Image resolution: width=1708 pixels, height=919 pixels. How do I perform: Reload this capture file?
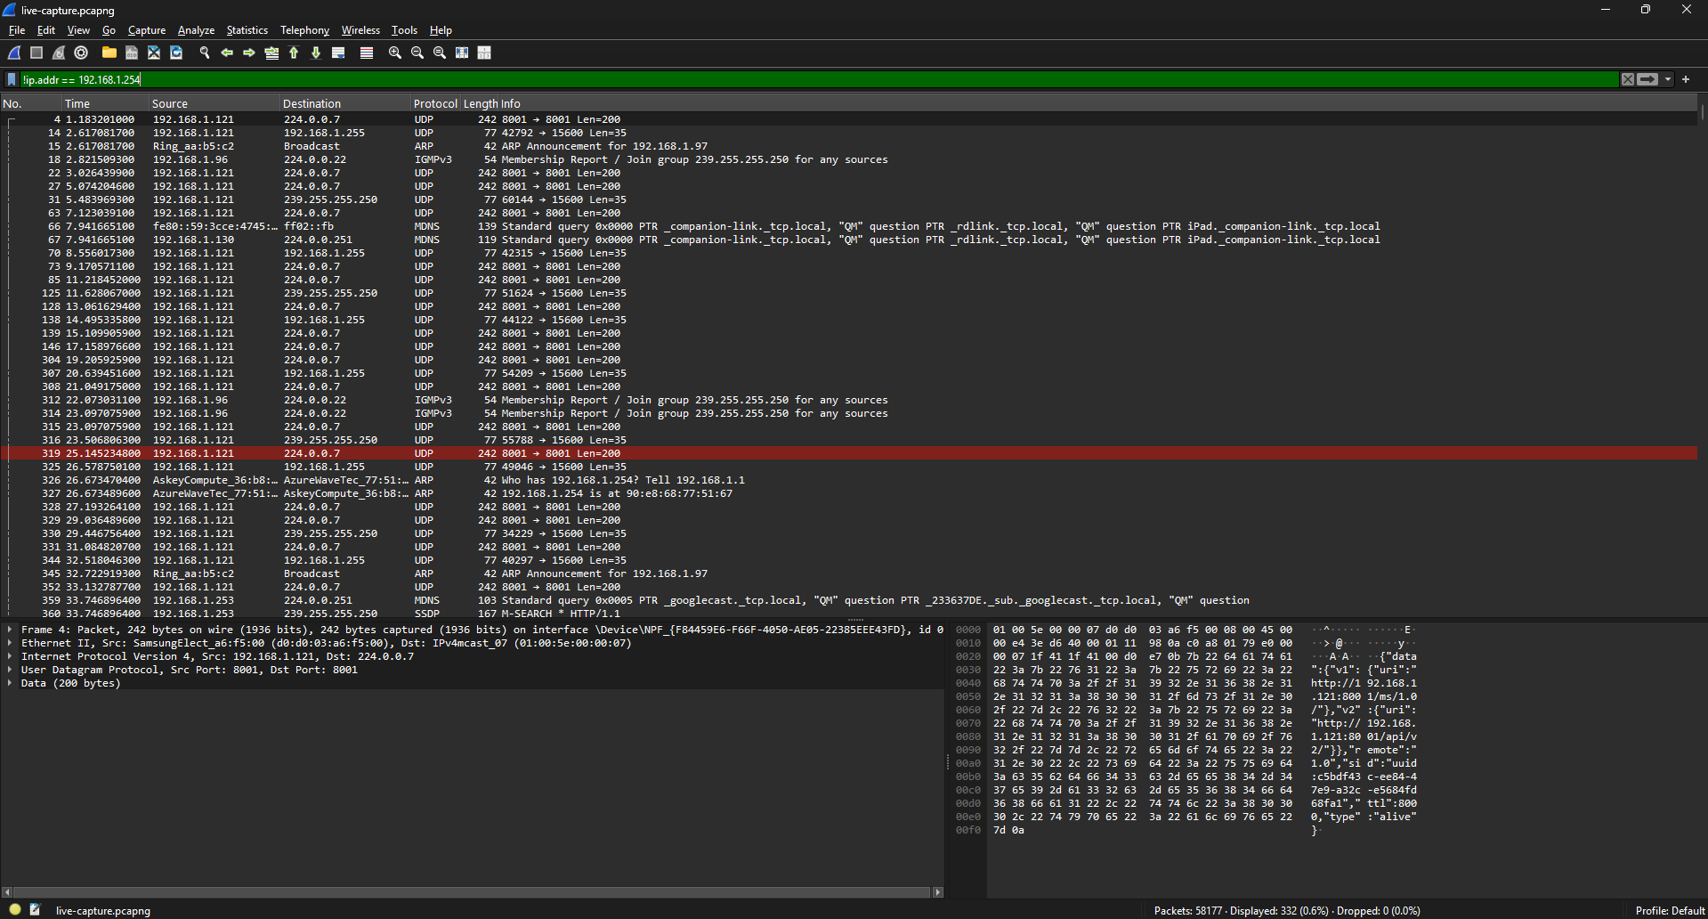point(176,53)
